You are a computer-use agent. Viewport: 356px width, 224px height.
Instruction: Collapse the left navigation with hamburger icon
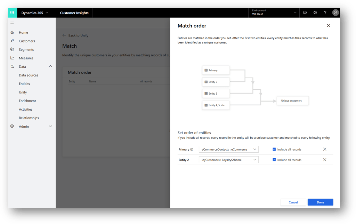pyautogui.click(x=11, y=23)
